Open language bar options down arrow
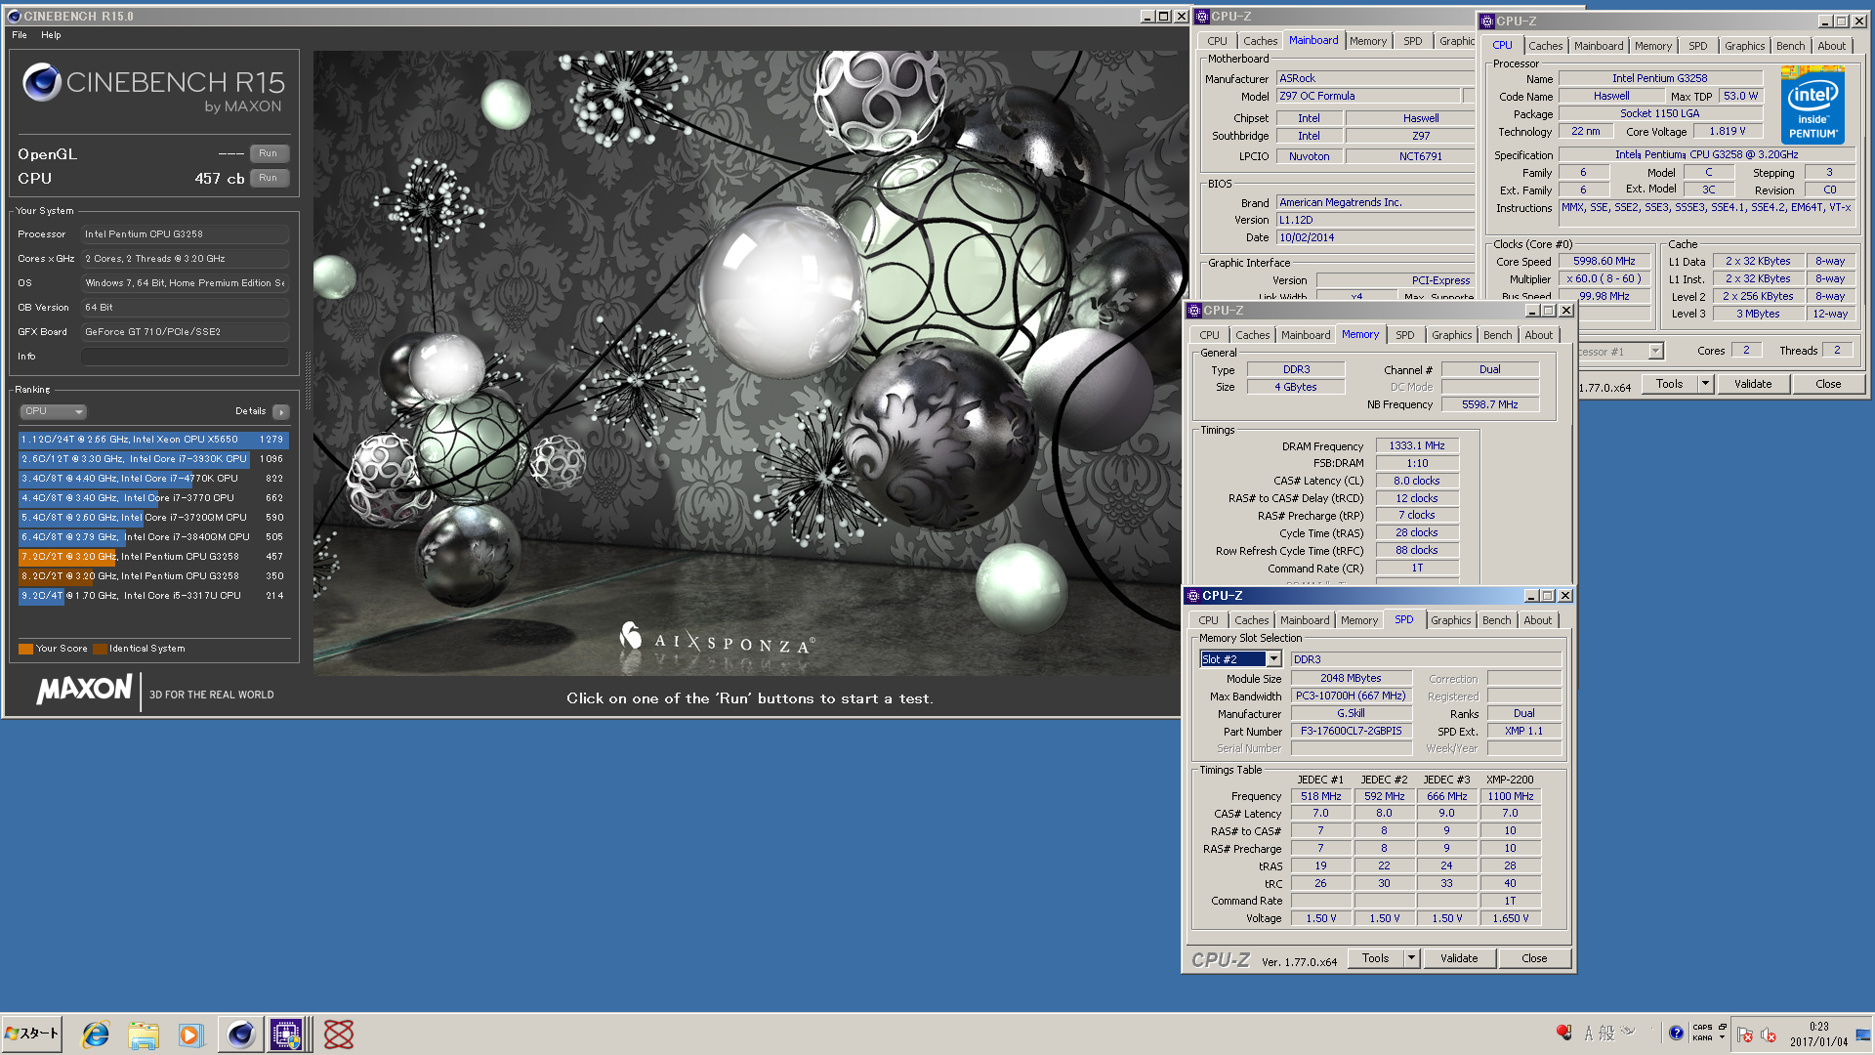The height and width of the screenshot is (1055, 1875). point(1722,1038)
